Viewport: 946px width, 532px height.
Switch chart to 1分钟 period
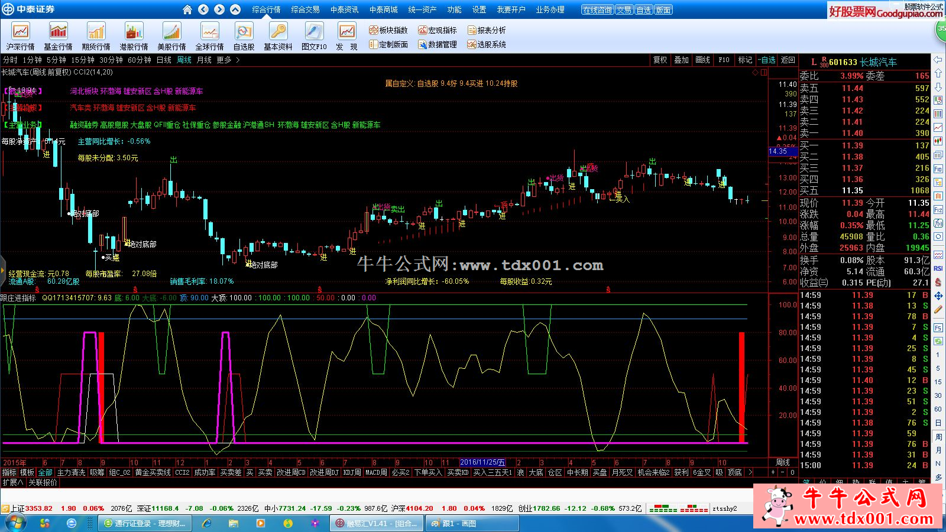(x=31, y=60)
